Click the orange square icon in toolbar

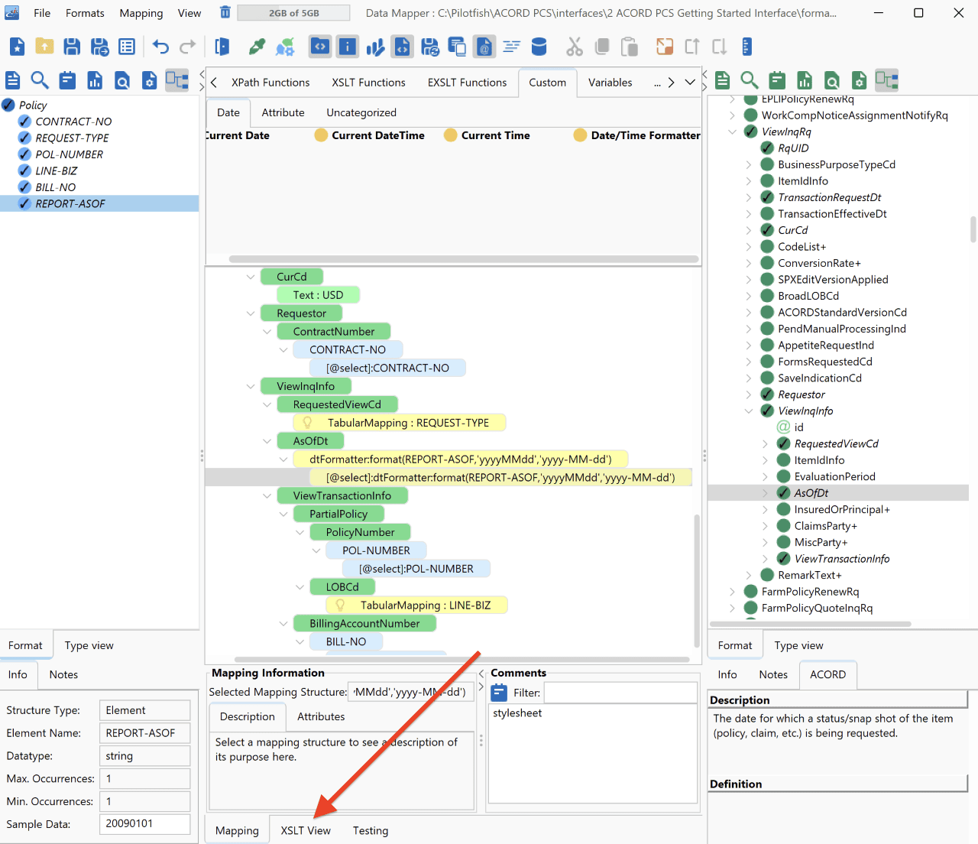point(665,47)
